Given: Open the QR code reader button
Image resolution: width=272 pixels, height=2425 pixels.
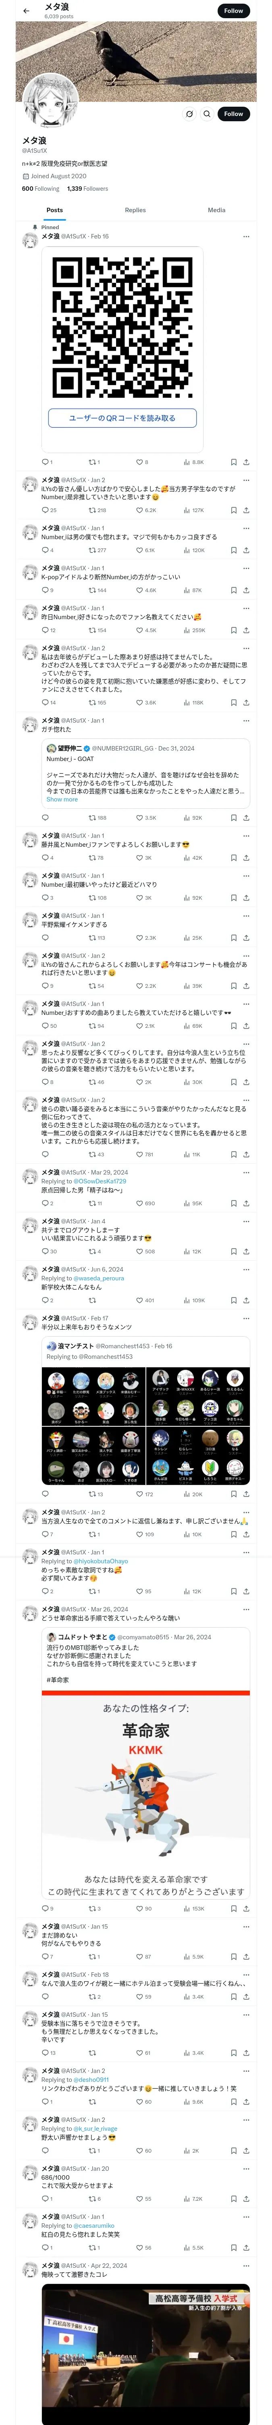Looking at the screenshot, I should 122,418.
